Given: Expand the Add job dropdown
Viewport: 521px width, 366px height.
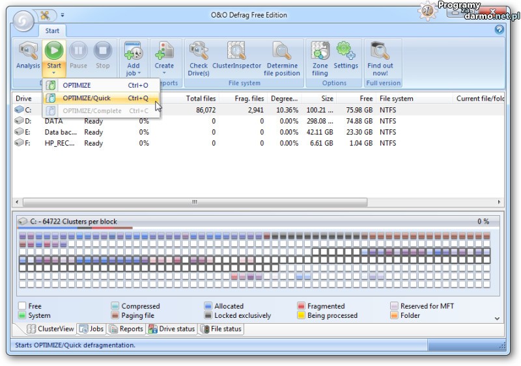Looking at the screenshot, I should coord(133,70).
